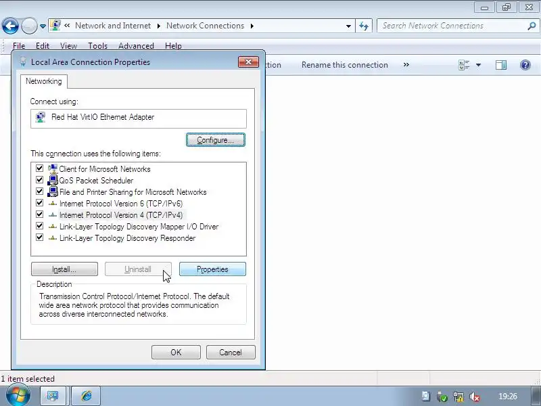Select the Networking tab

44,81
